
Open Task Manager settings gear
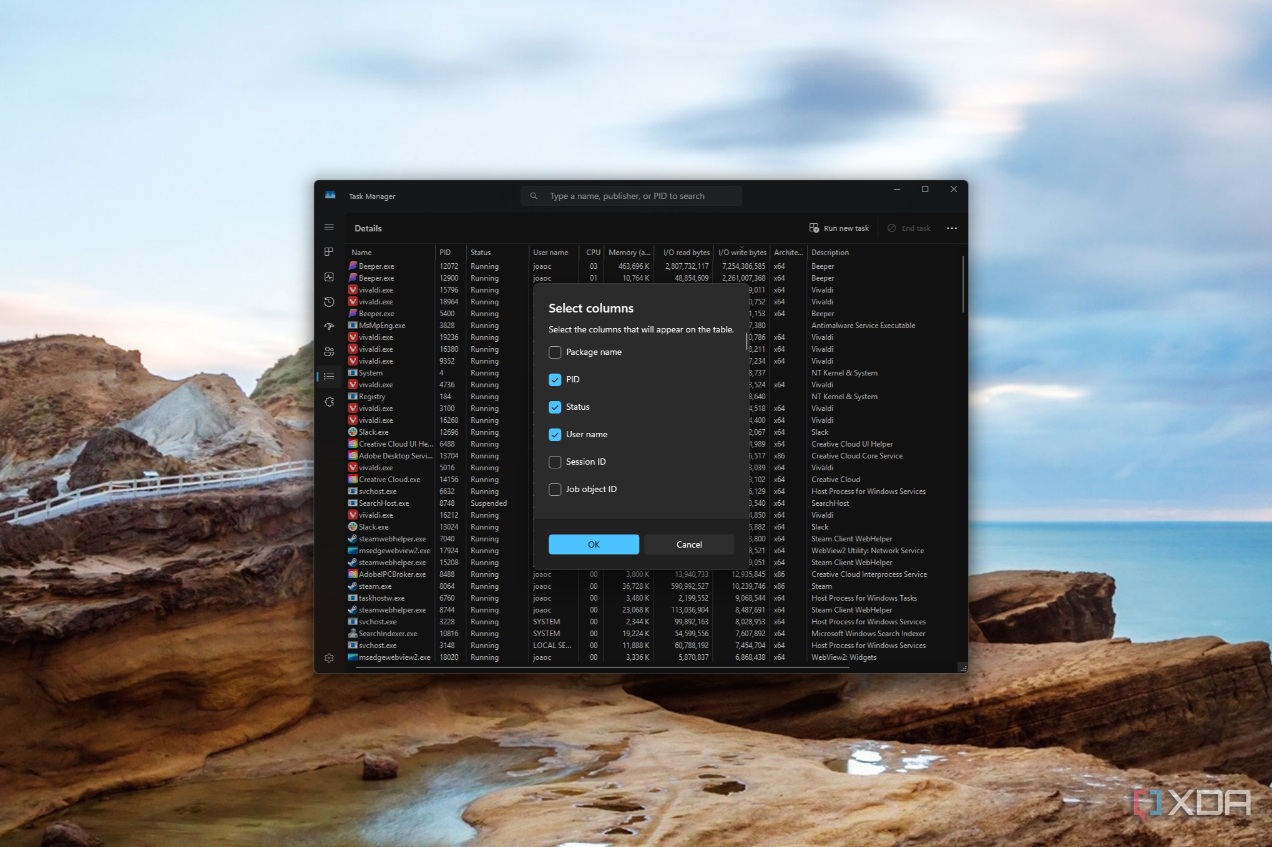point(329,658)
